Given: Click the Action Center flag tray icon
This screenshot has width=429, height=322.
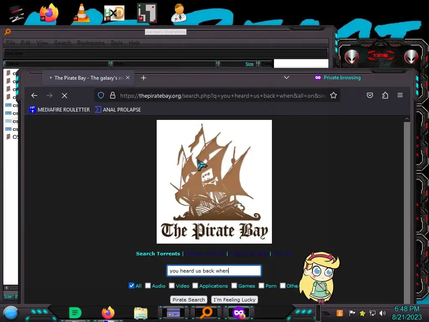Looking at the screenshot, I should (352, 313).
